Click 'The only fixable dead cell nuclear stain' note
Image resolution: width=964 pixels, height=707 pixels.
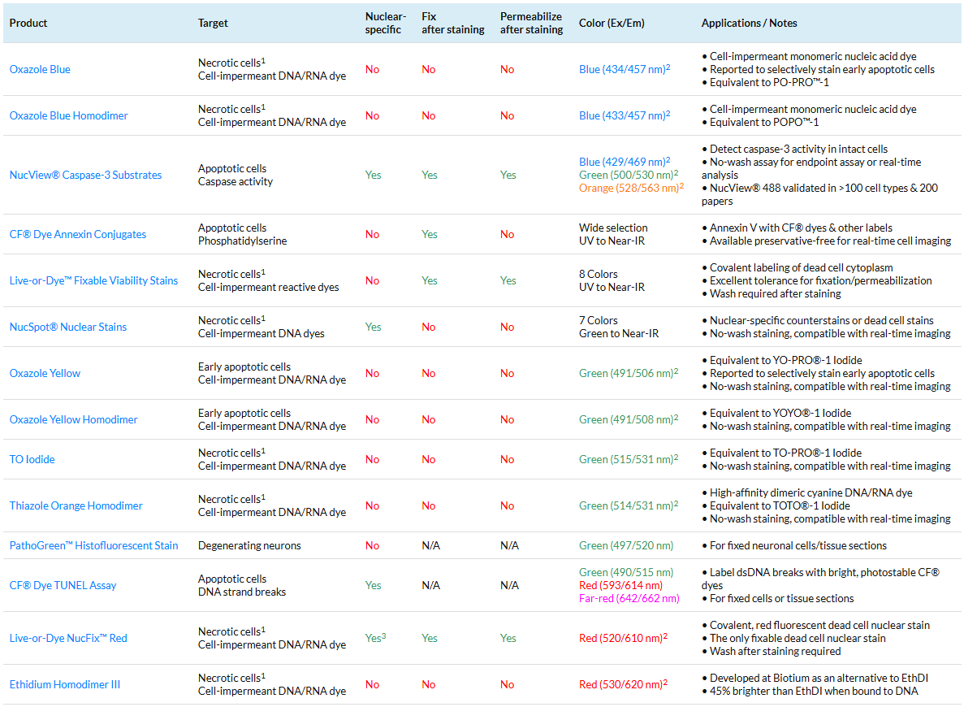coord(798,639)
